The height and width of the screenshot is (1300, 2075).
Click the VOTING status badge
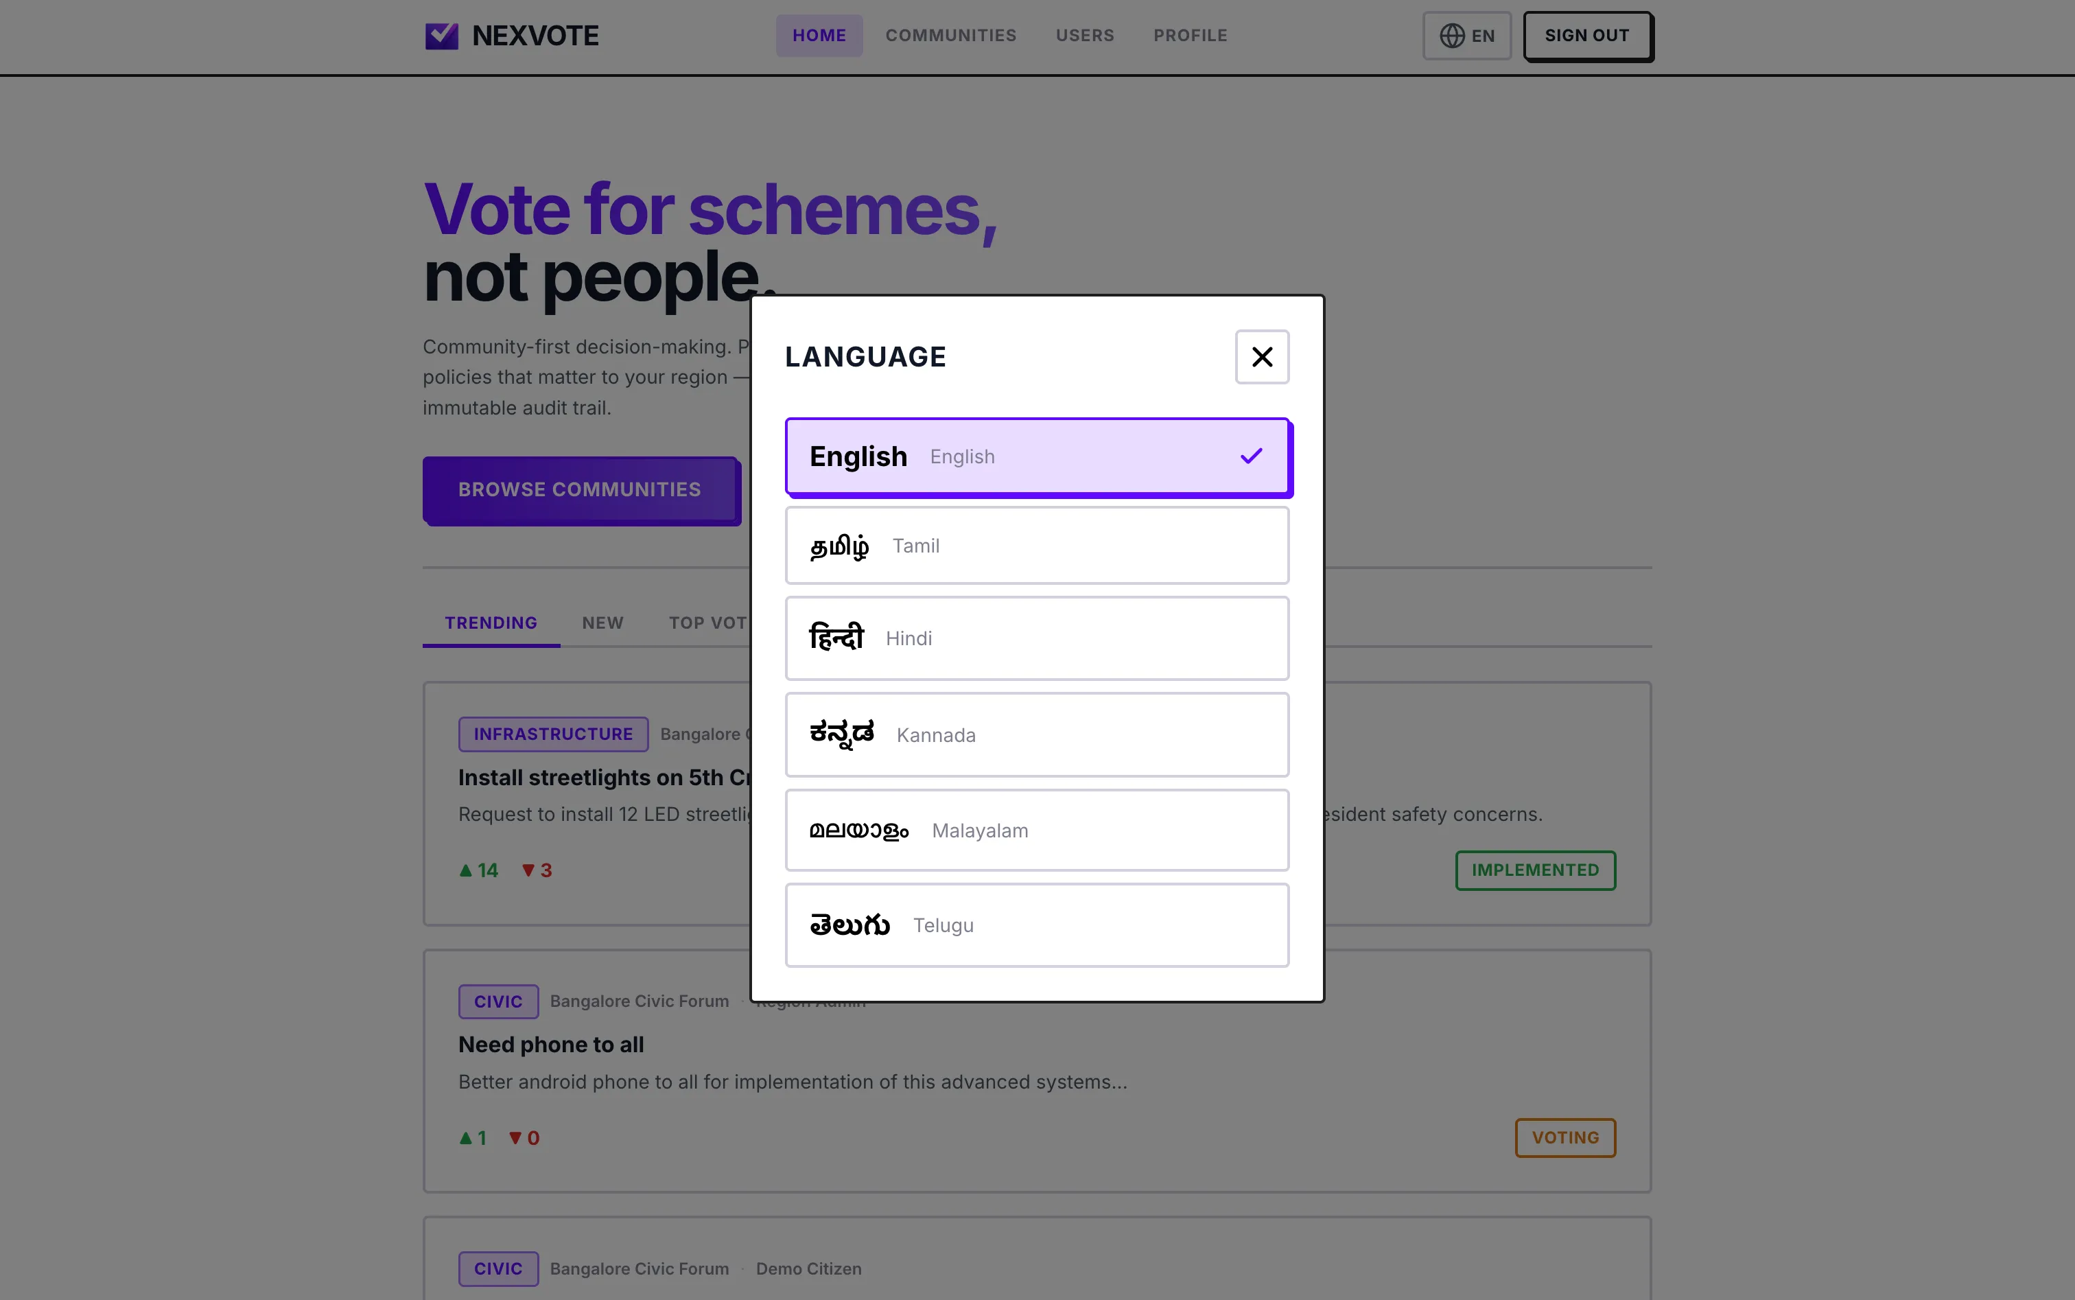point(1564,1137)
